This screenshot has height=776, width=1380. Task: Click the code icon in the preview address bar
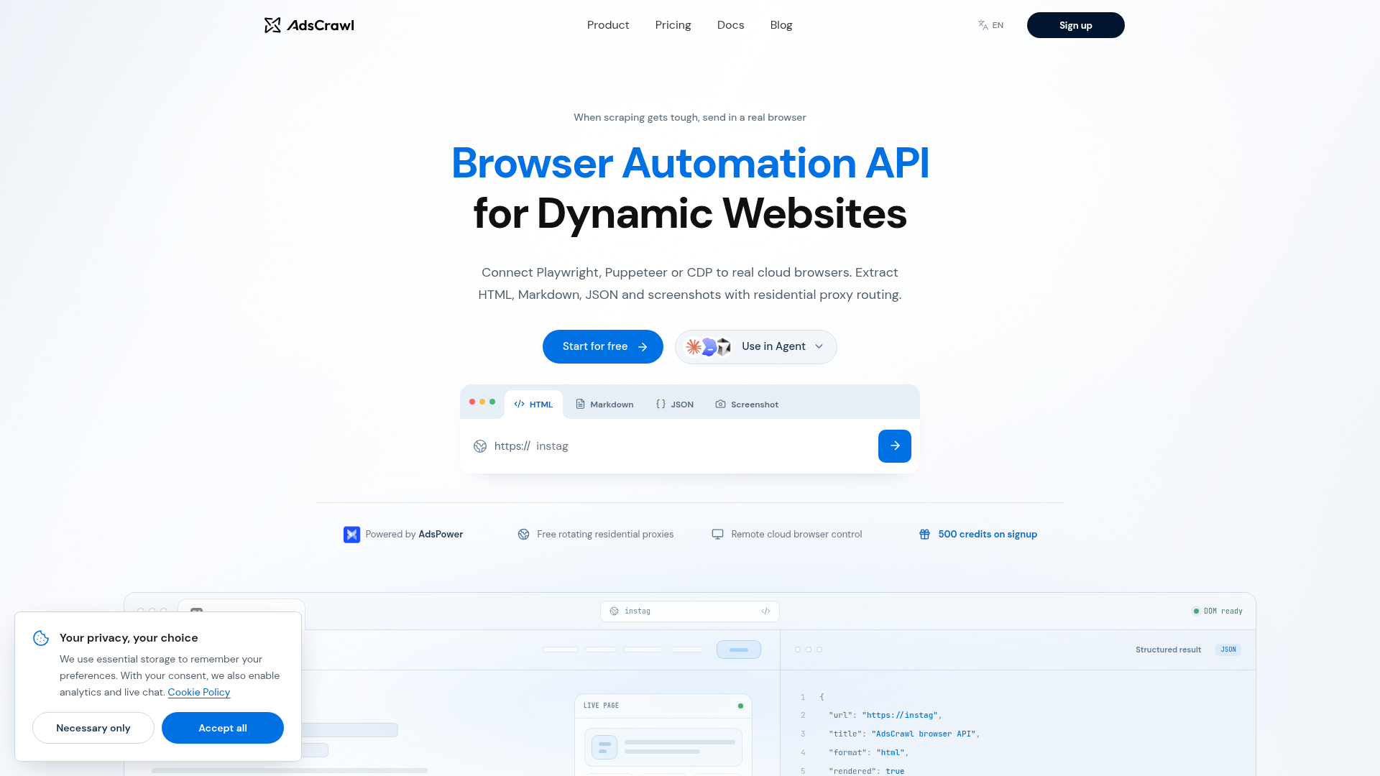[765, 611]
